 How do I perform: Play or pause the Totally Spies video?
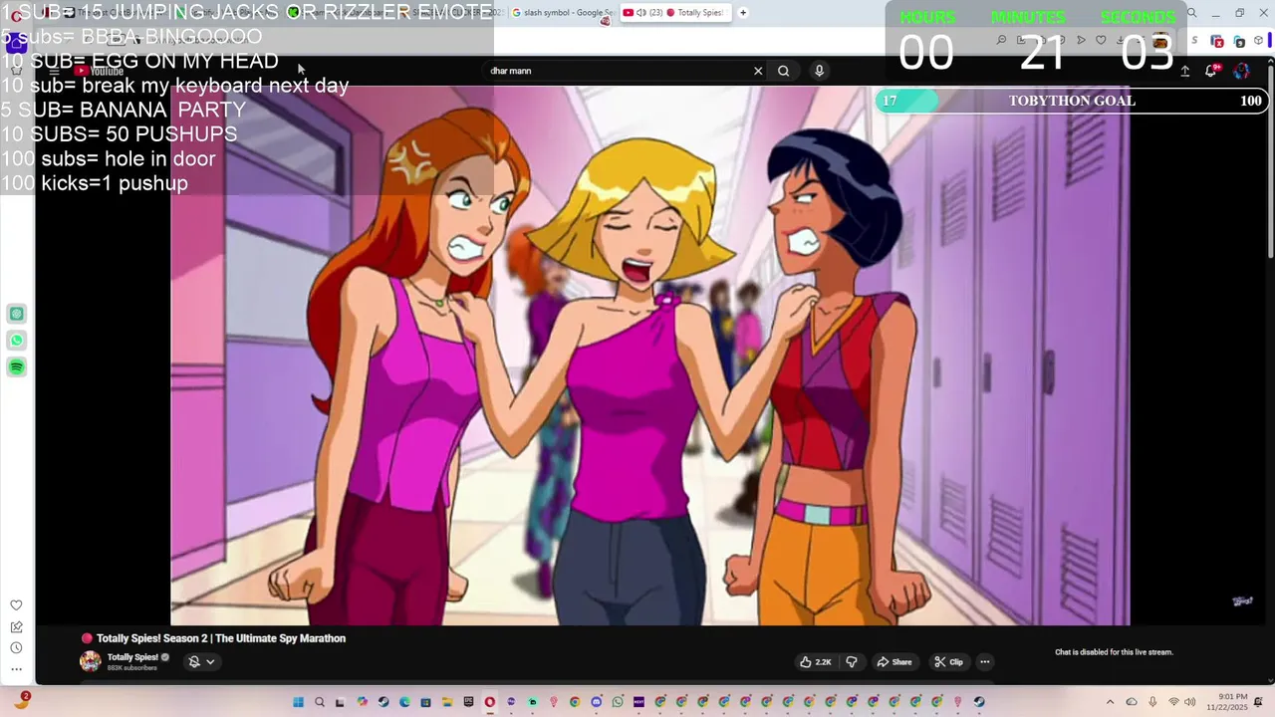point(649,356)
